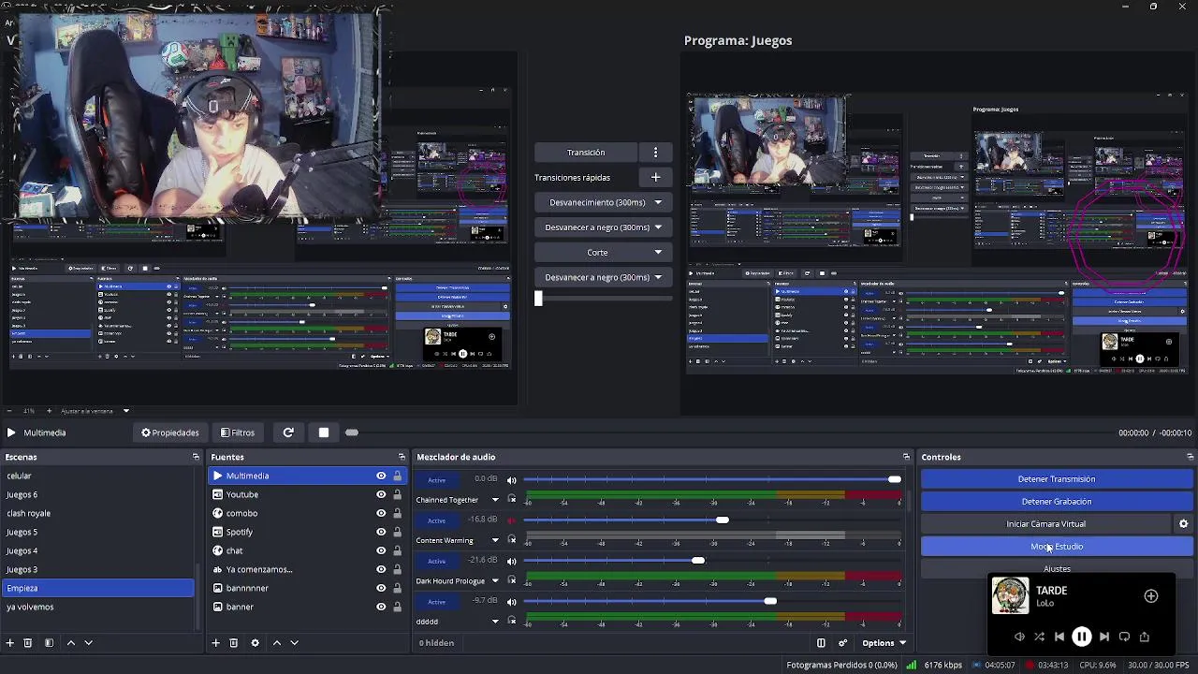Image resolution: width=1198 pixels, height=674 pixels.
Task: Click the Transición button
Action: (586, 153)
